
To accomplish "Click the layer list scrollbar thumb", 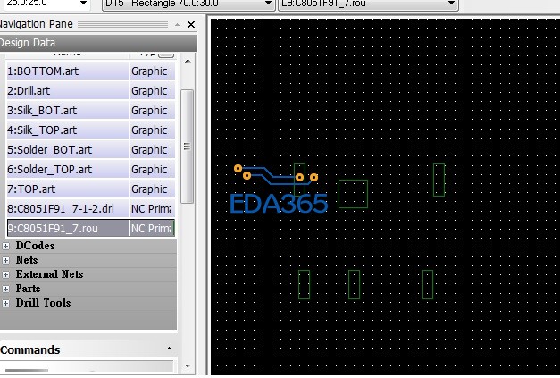I will [x=188, y=147].
